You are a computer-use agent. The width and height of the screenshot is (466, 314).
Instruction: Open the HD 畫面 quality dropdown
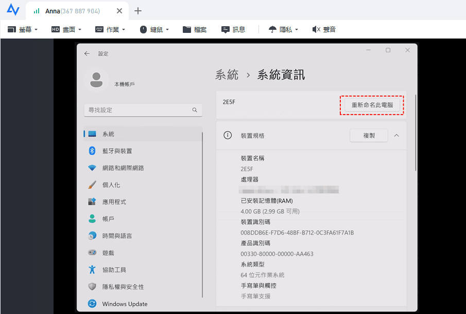click(x=66, y=29)
